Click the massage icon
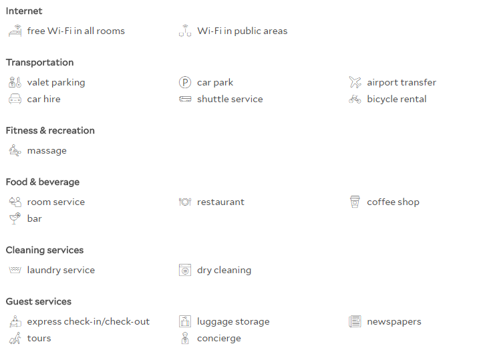485x354 pixels. [x=15, y=150]
